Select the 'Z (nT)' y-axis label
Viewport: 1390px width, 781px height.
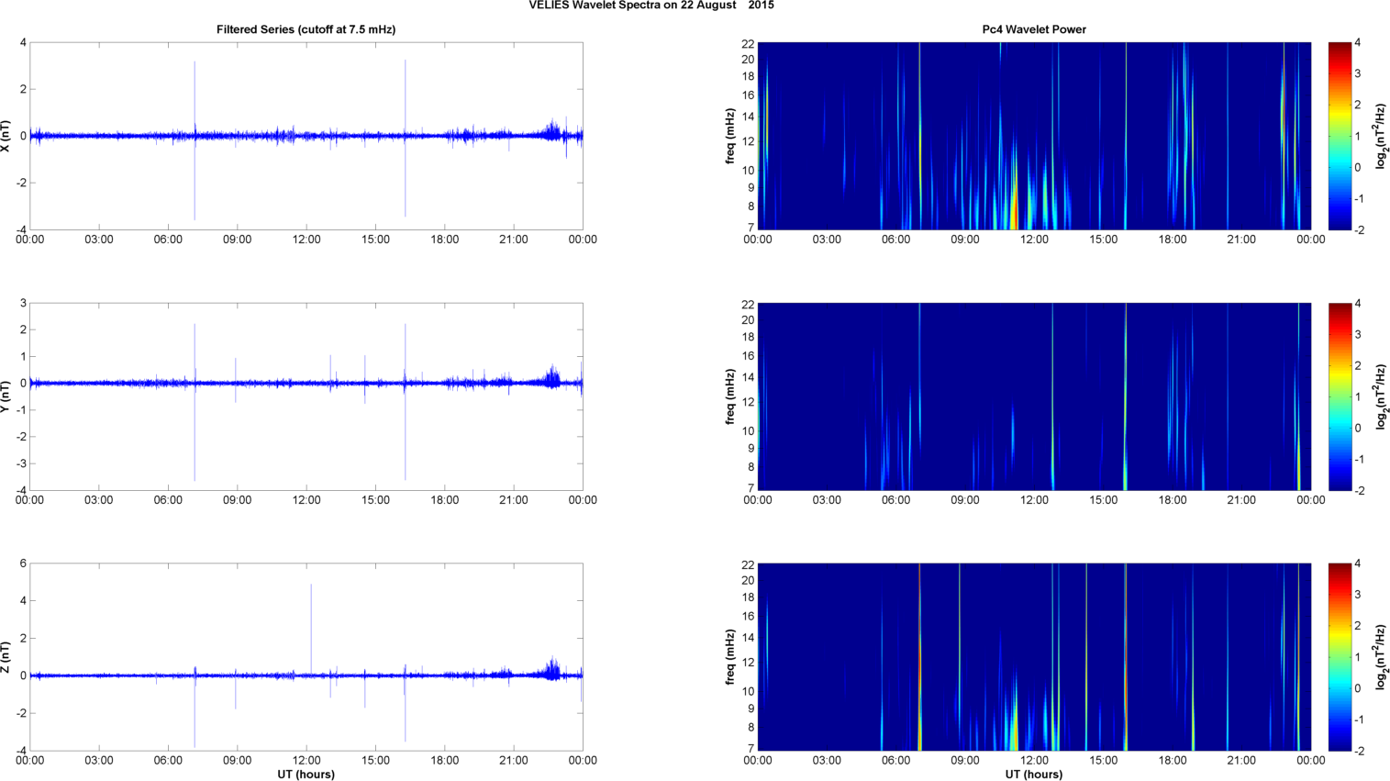tap(7, 657)
